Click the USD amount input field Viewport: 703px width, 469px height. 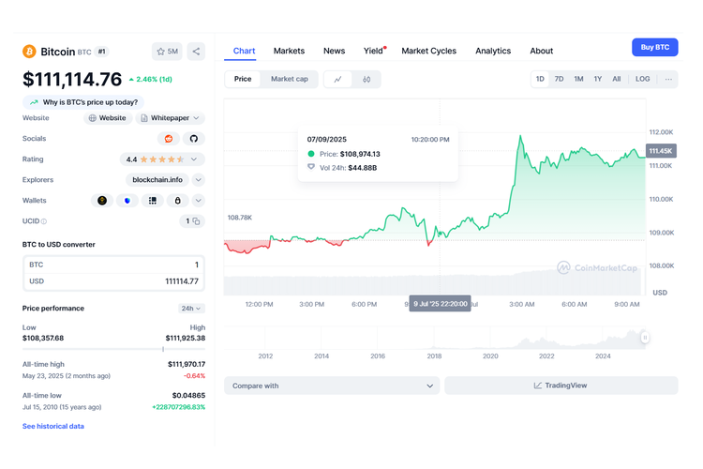(x=113, y=281)
